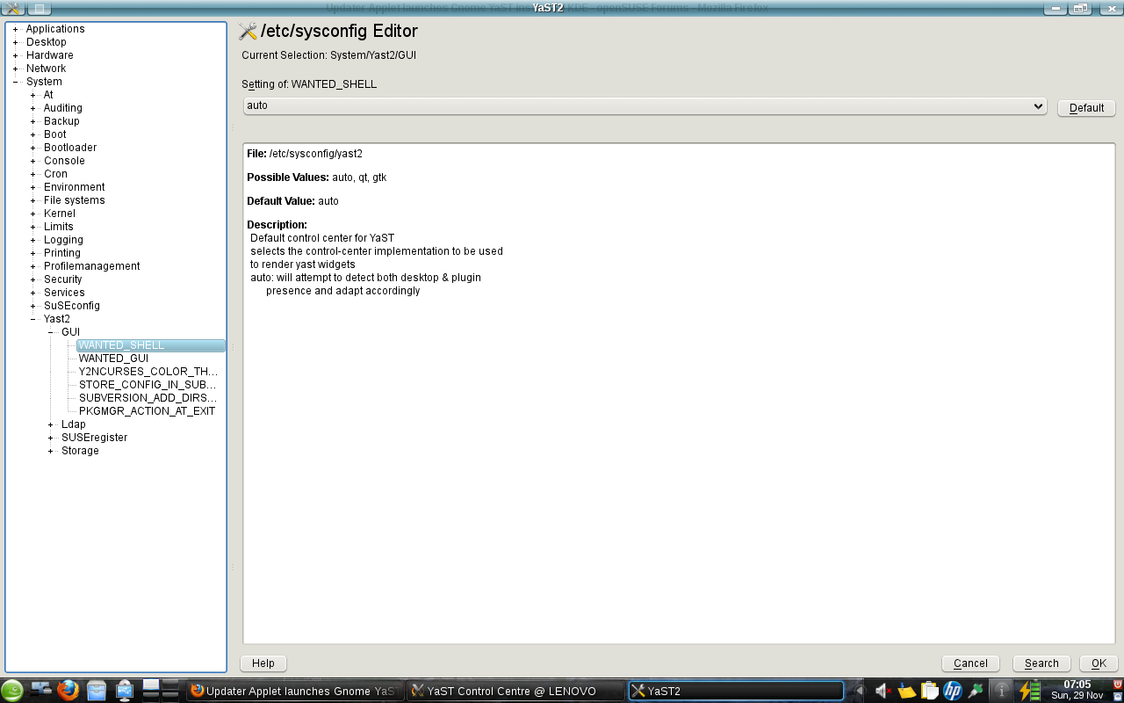Click the Cancel button
This screenshot has width=1124, height=703.
tap(970, 663)
